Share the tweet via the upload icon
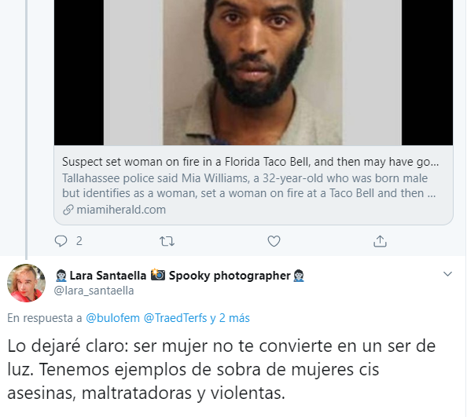Image resolution: width=467 pixels, height=417 pixels. 380,241
